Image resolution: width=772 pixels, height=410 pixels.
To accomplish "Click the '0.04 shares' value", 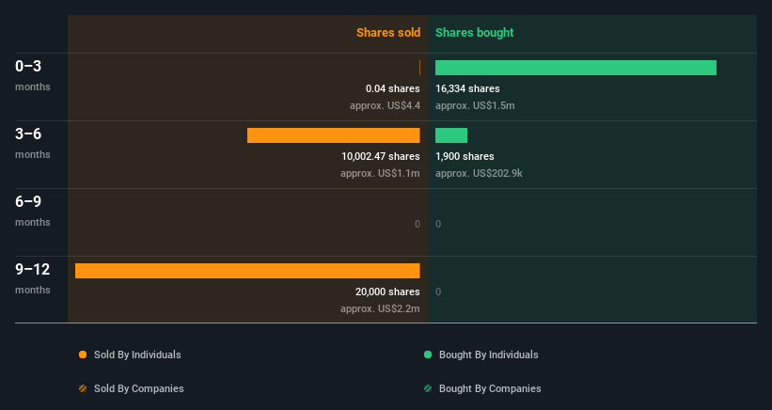I will [392, 88].
